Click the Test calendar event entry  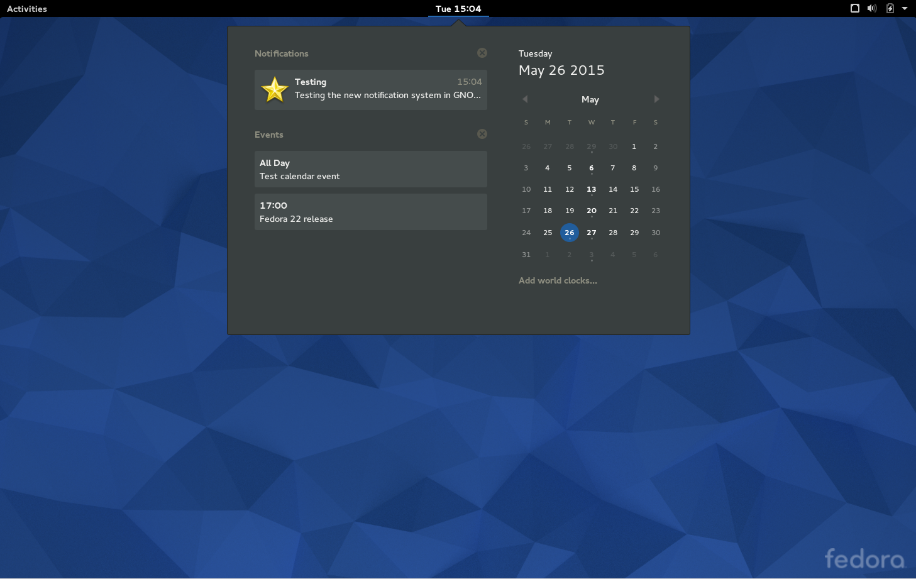(x=370, y=169)
